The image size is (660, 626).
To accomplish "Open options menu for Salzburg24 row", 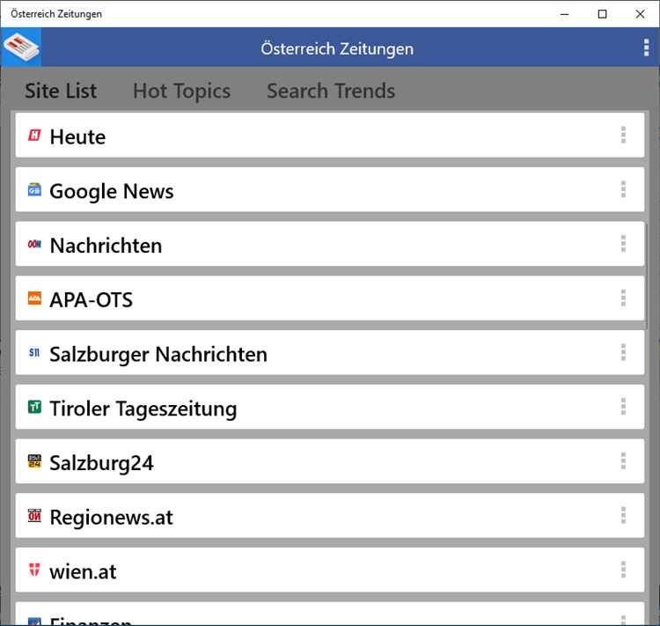I will coord(623,461).
